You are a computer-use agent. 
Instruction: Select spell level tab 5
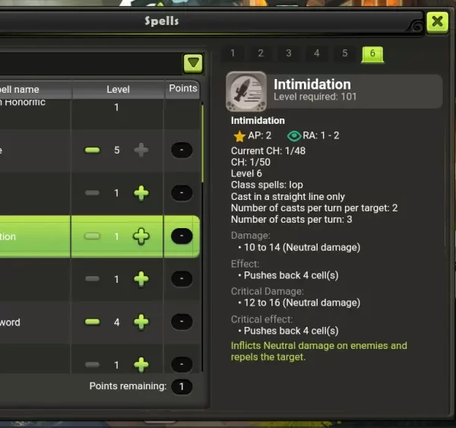click(x=344, y=53)
